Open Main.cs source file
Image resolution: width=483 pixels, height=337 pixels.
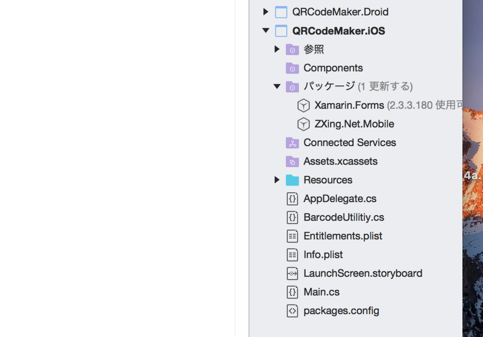(321, 292)
